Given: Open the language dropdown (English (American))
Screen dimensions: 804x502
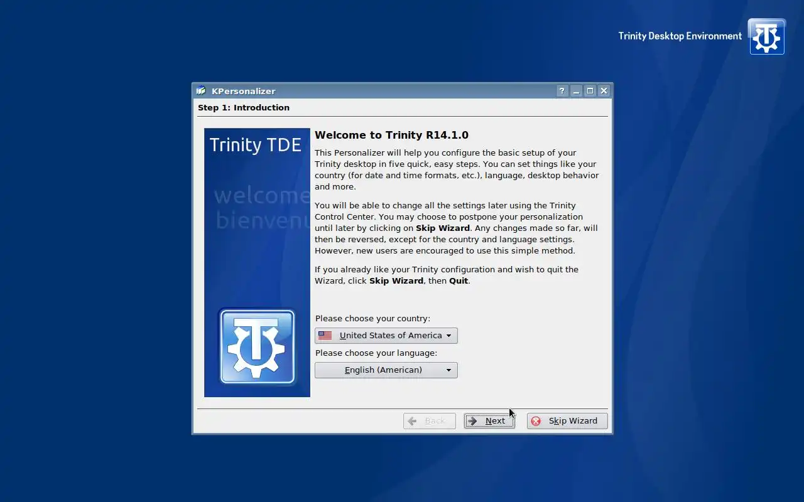Looking at the screenshot, I should [x=386, y=370].
